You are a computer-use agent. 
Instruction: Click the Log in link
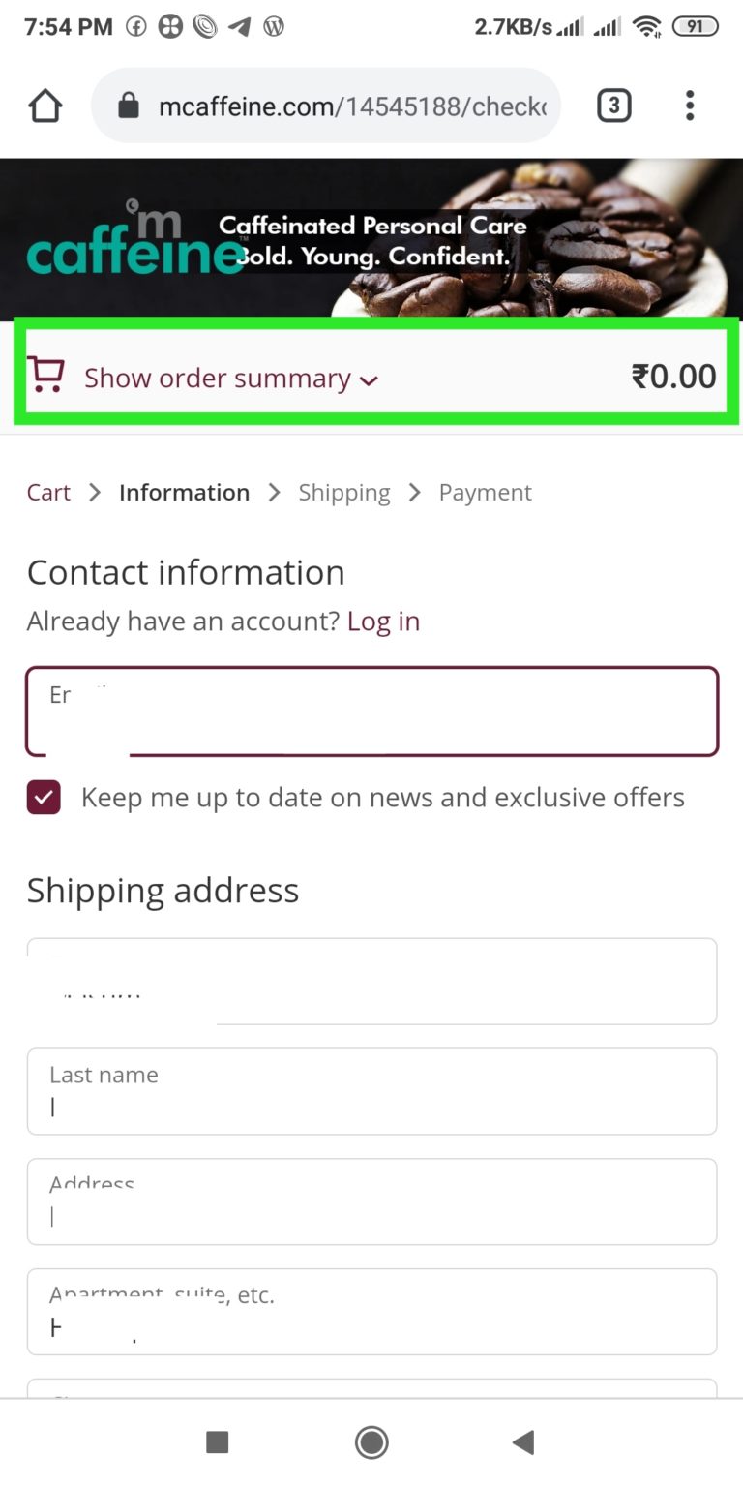[383, 622]
